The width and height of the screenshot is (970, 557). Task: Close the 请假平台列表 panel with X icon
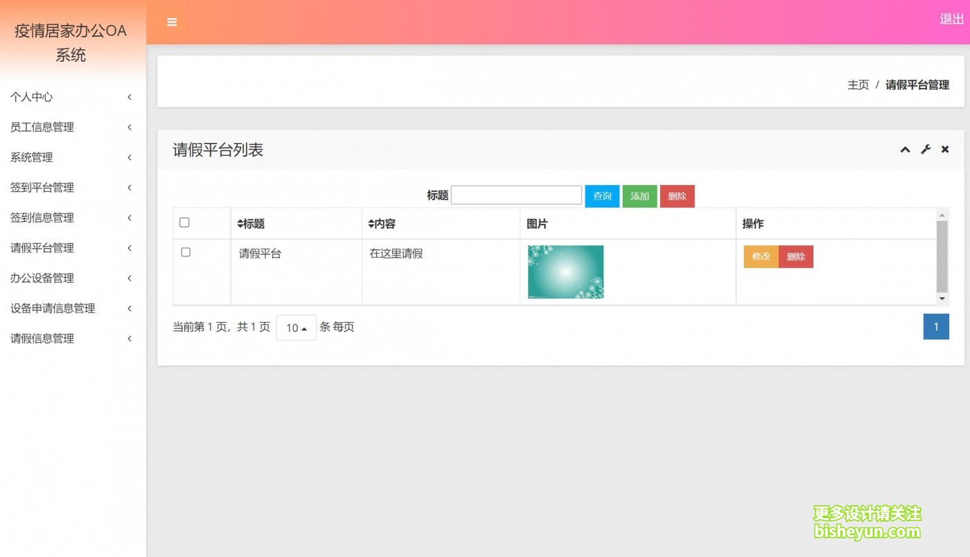[x=945, y=150]
